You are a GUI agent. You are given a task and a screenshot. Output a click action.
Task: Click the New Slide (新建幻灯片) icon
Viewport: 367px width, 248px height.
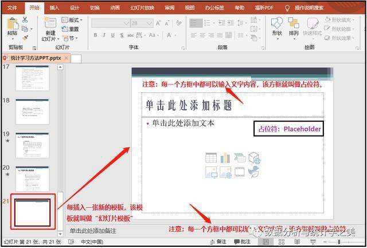coord(50,22)
